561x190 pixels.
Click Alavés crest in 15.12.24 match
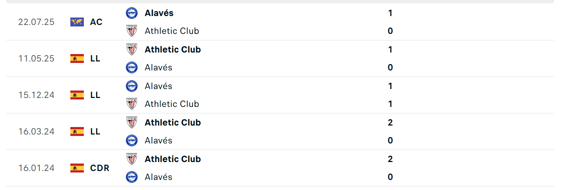click(132, 86)
